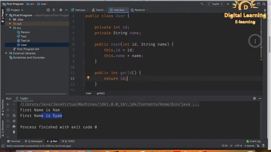
Task: Open the TestKt run configuration dropdown
Action: tap(215, 4)
